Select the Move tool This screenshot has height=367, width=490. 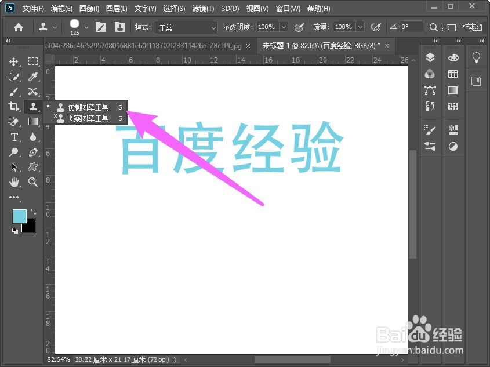coord(13,61)
